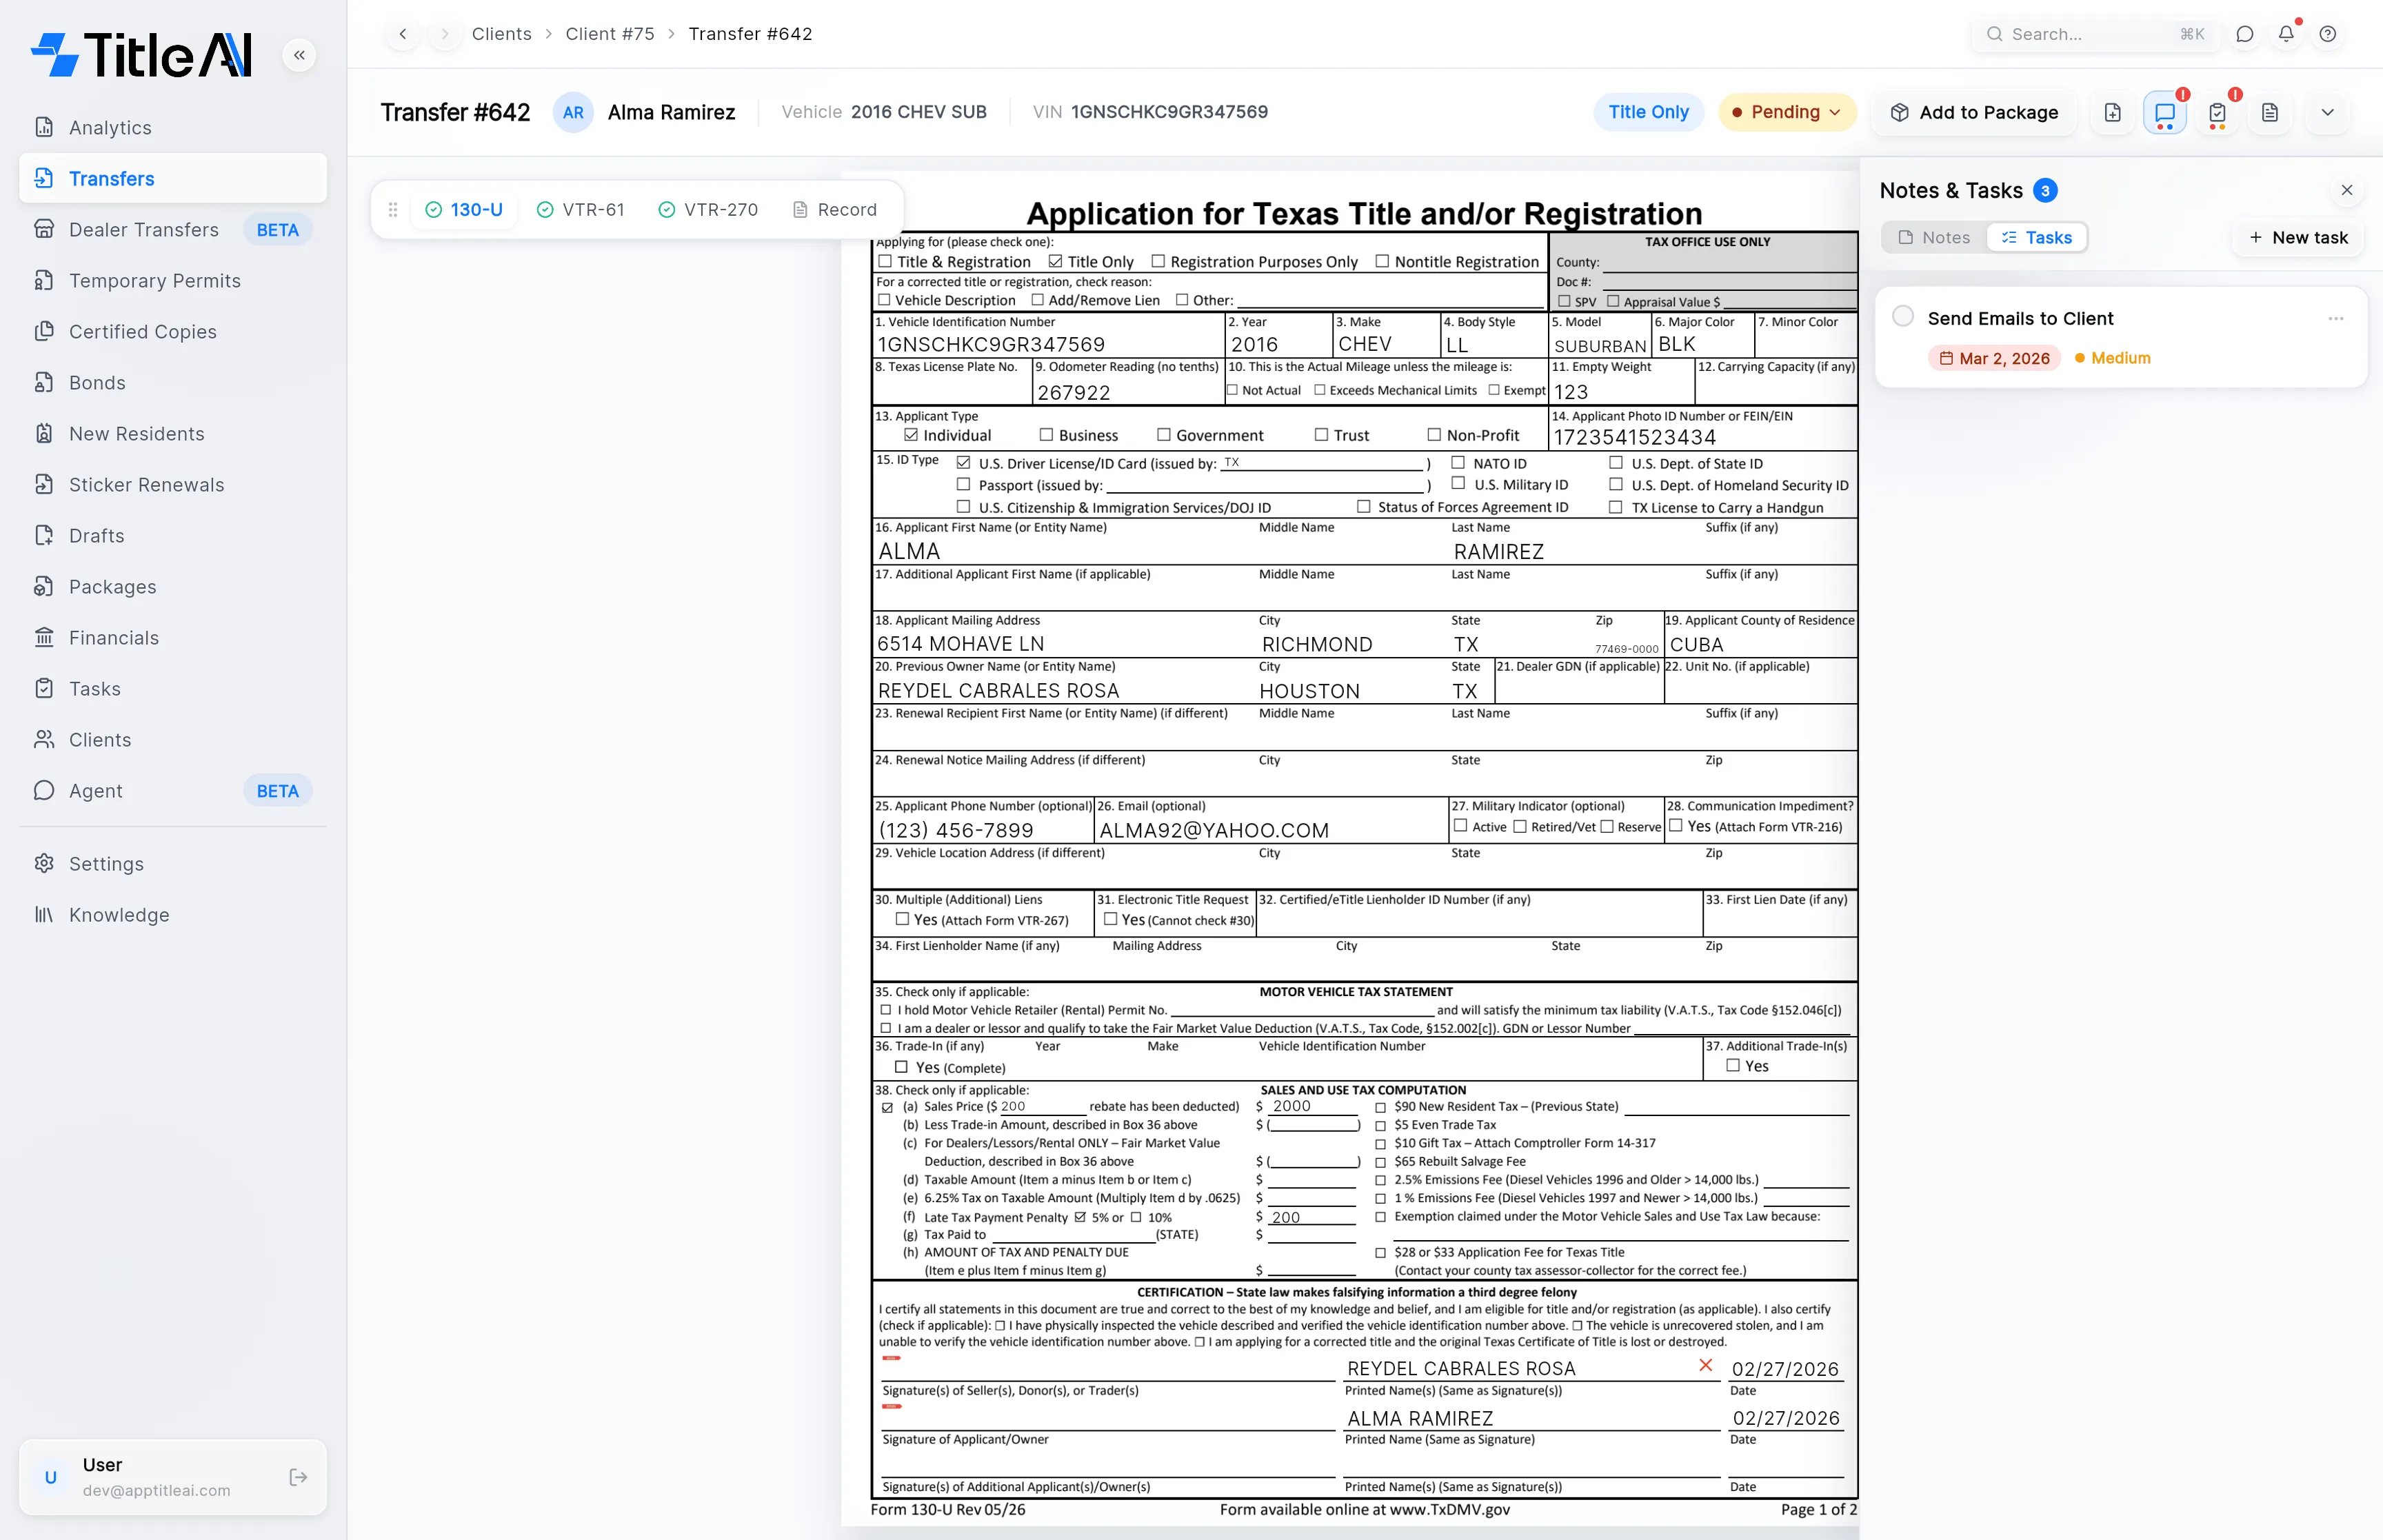The height and width of the screenshot is (1540, 2383).
Task: Check the Not Actual mileage checkbox
Action: (x=1232, y=390)
